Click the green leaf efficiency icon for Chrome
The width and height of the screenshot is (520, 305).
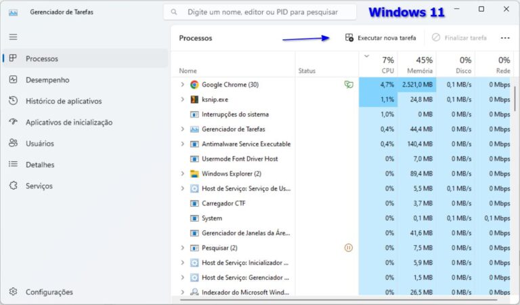[x=349, y=85]
